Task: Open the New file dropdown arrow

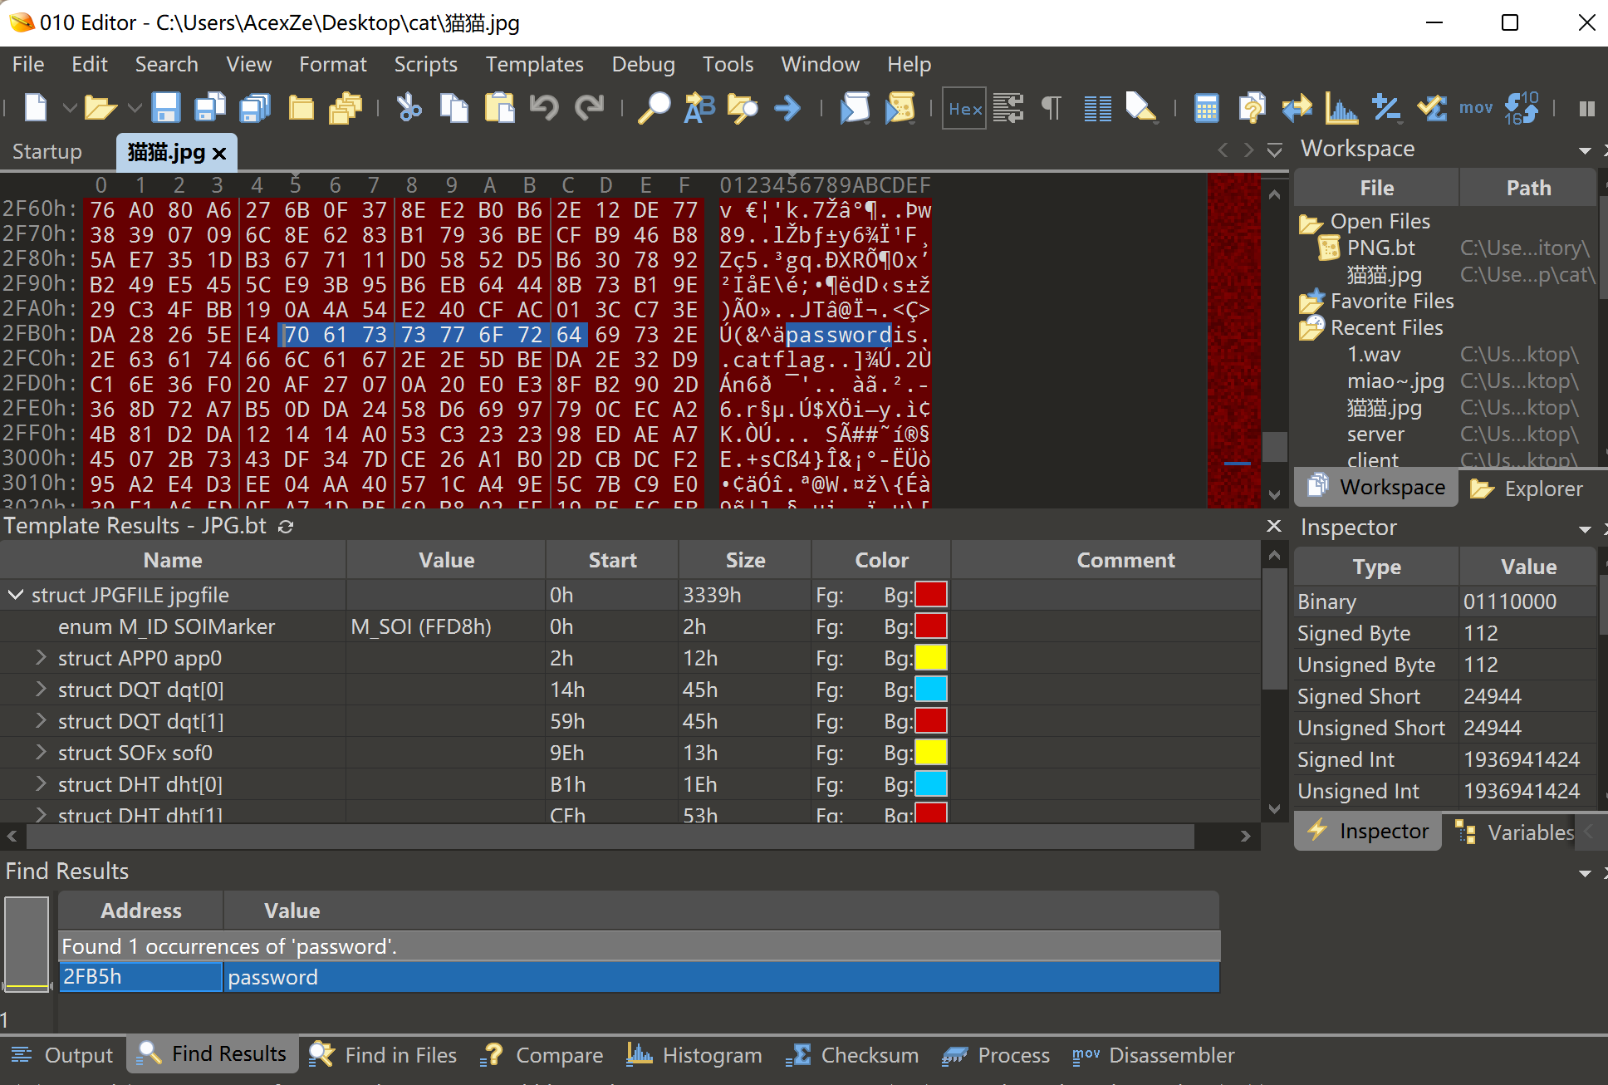Action: 70,108
